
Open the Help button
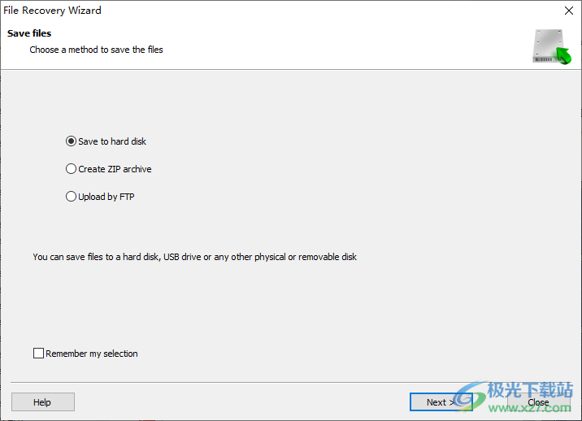[x=42, y=402]
